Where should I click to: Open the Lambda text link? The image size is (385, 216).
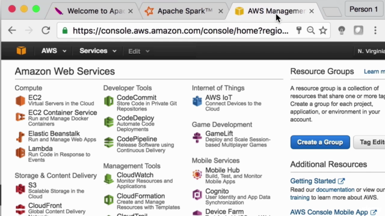point(40,148)
